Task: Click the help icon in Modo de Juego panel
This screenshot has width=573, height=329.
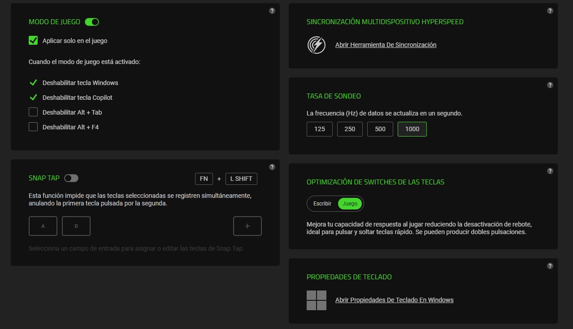Action: 272,11
